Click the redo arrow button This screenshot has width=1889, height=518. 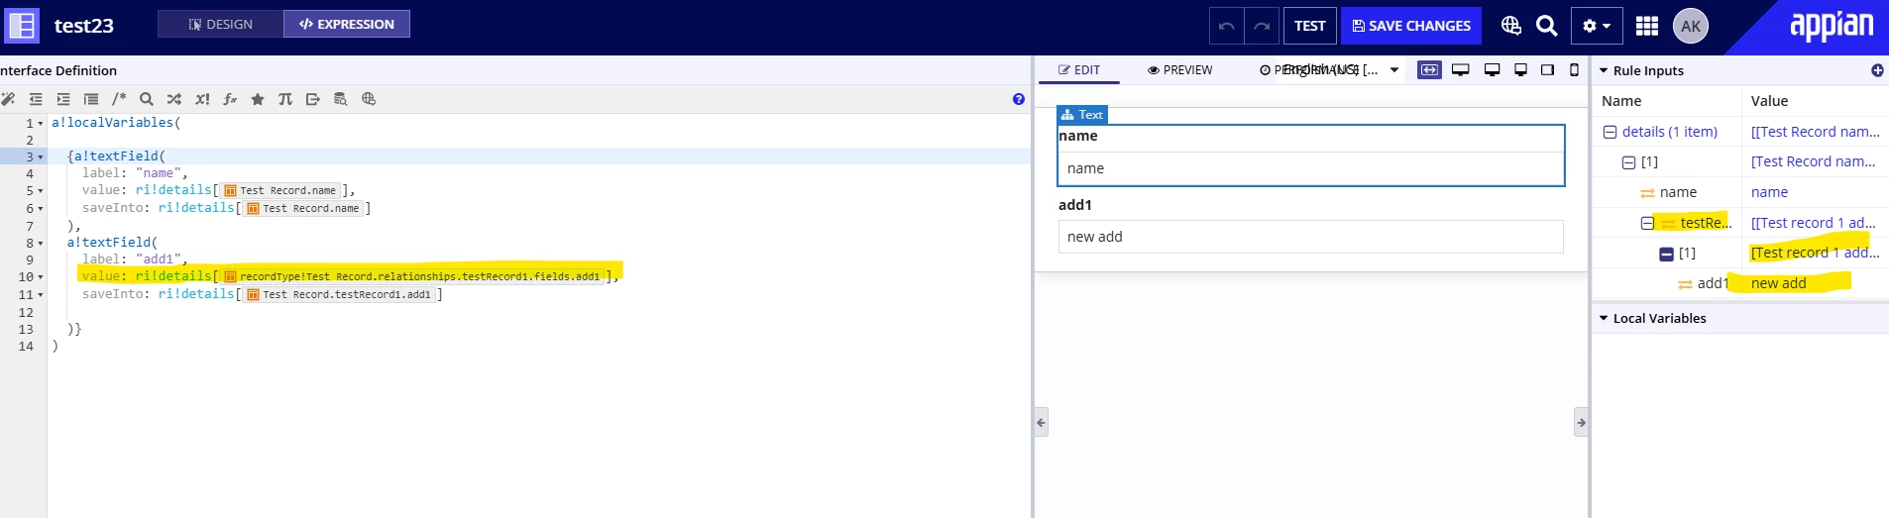(x=1262, y=26)
